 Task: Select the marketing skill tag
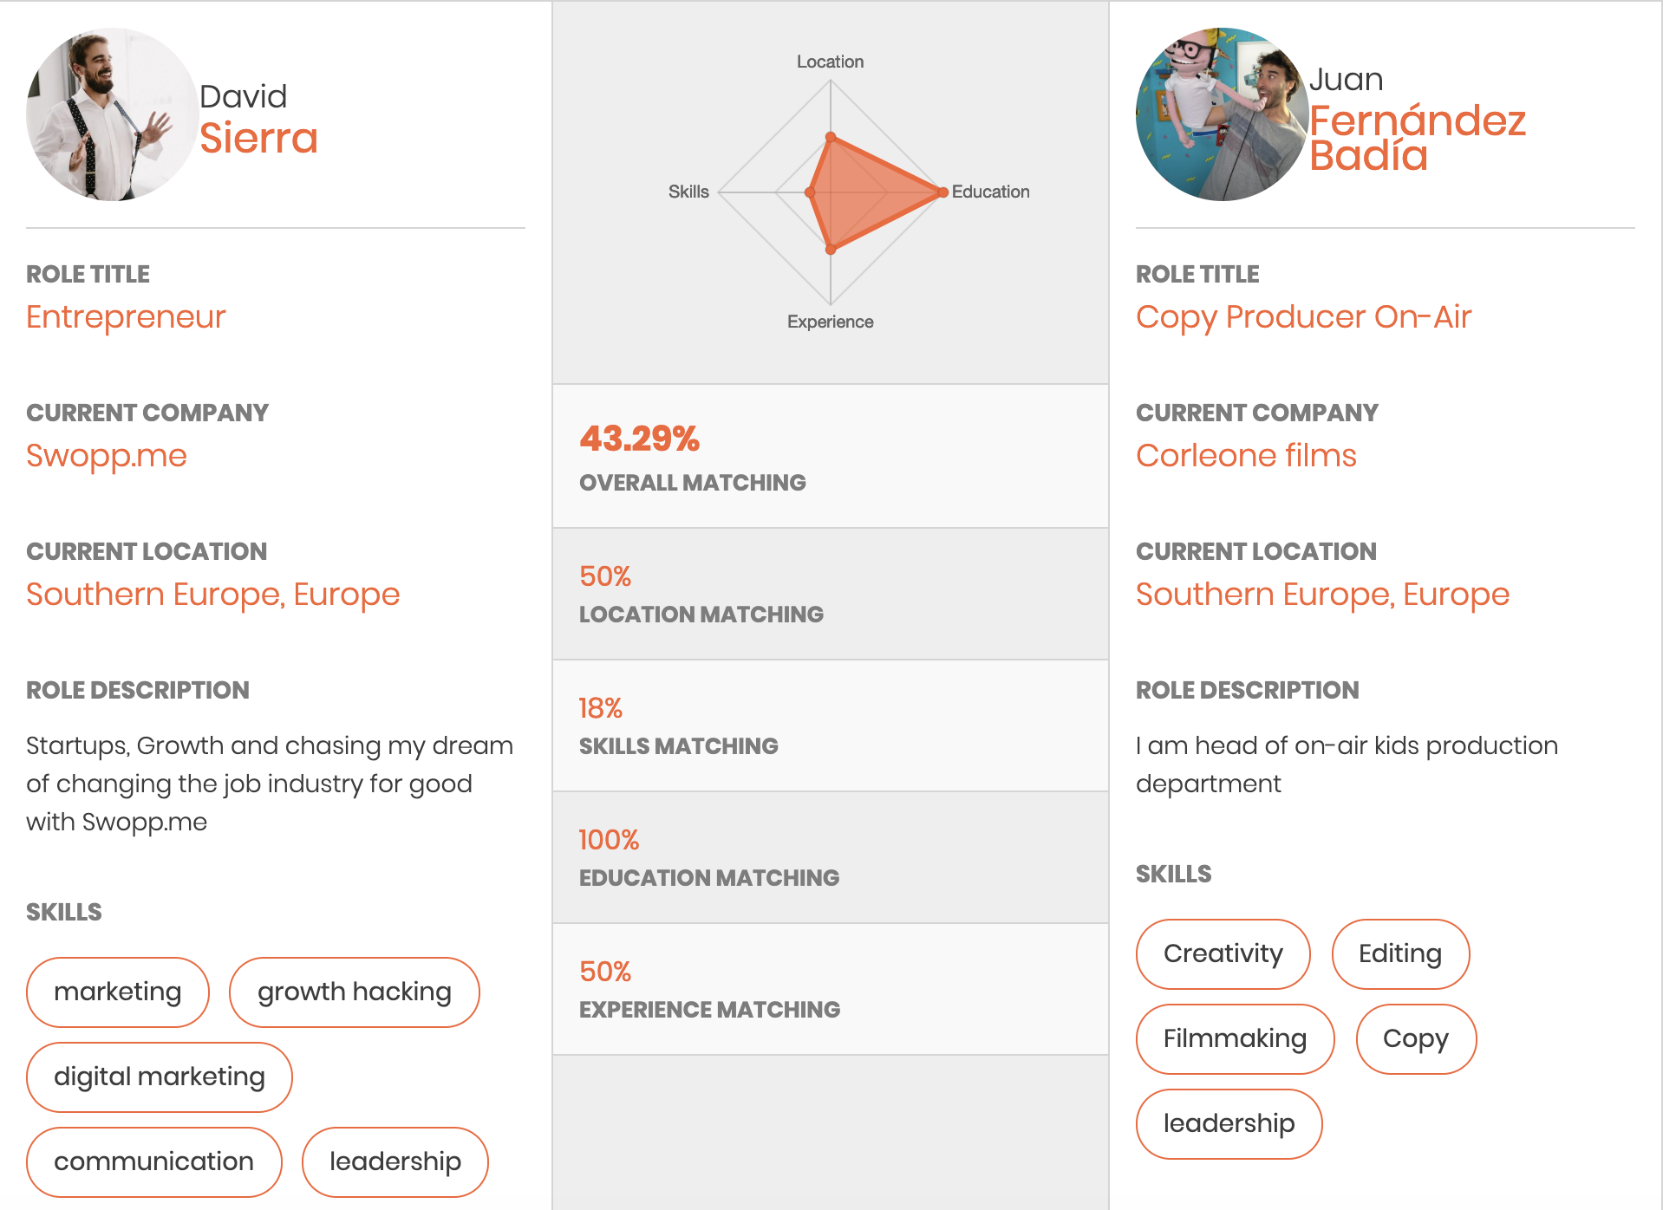coord(118,992)
